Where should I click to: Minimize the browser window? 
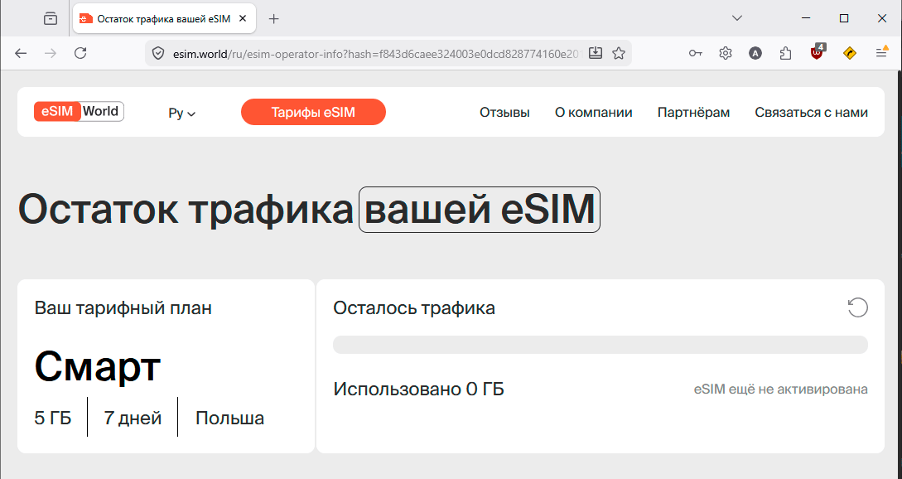click(x=806, y=18)
